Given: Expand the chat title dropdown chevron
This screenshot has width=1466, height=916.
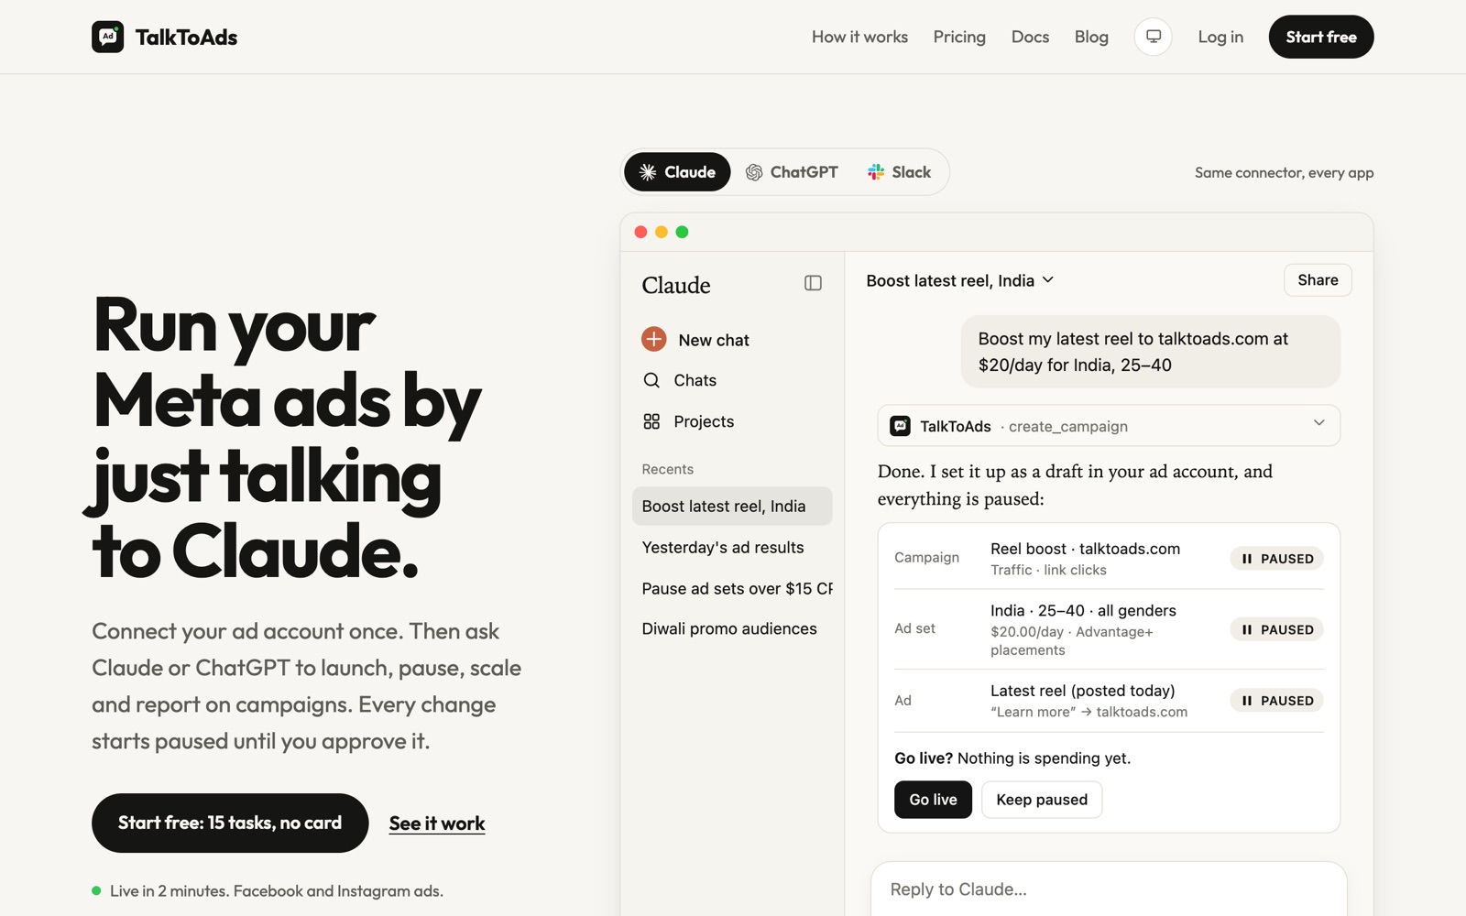Looking at the screenshot, I should 1048,280.
